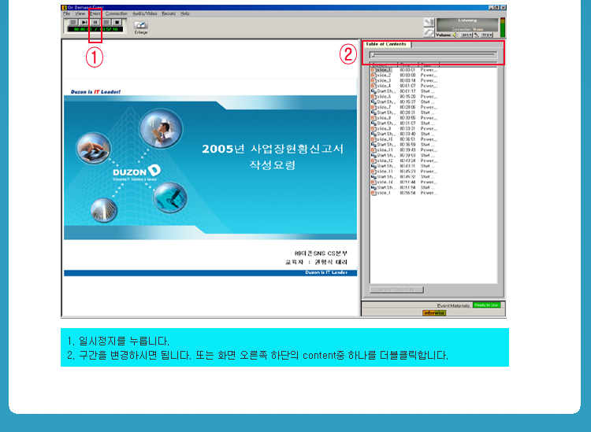Minimize the On Demand Event window
Screen dimensions: 591x432
pyautogui.click(x=492, y=8)
